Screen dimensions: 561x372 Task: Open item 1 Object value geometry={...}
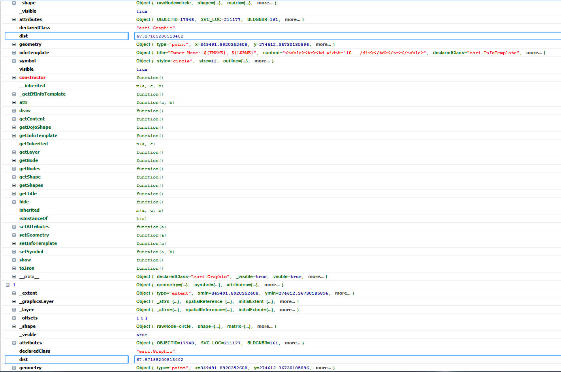210,285
